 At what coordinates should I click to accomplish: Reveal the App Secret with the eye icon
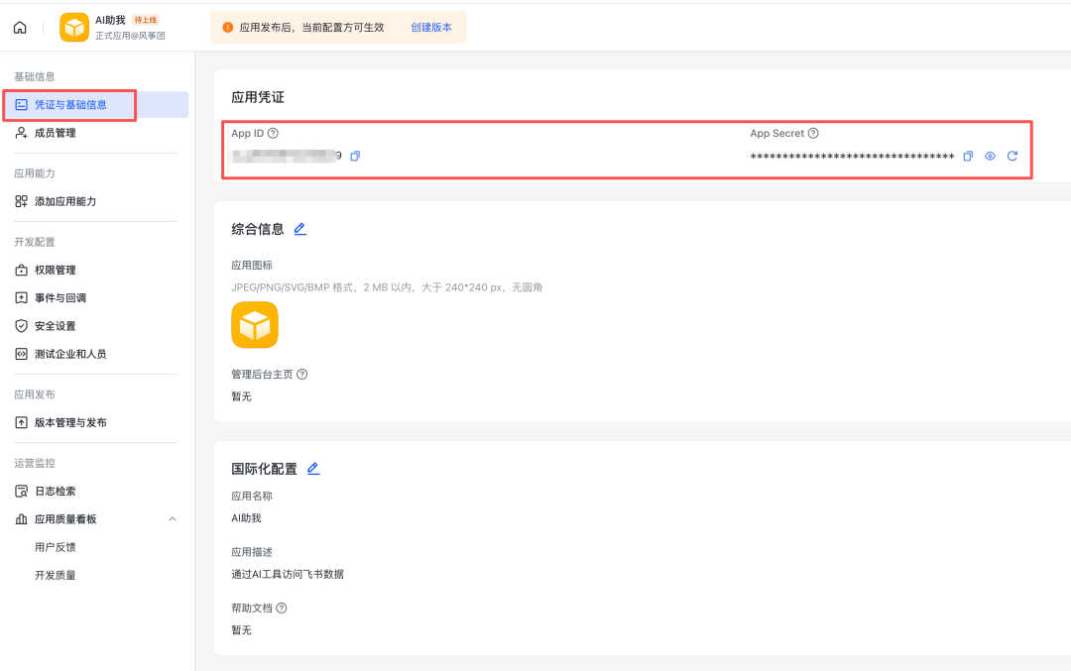[990, 156]
